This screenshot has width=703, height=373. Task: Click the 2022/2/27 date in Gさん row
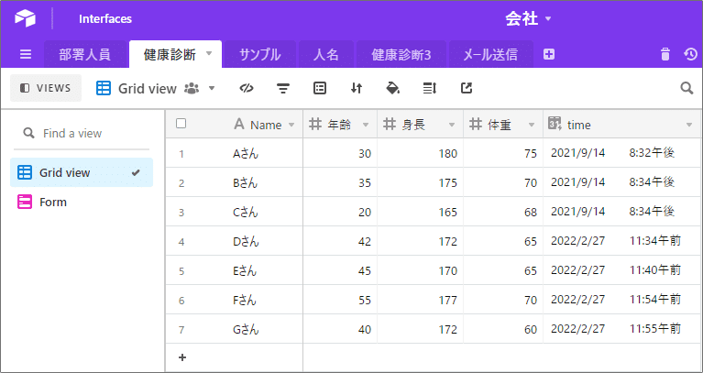coord(578,329)
